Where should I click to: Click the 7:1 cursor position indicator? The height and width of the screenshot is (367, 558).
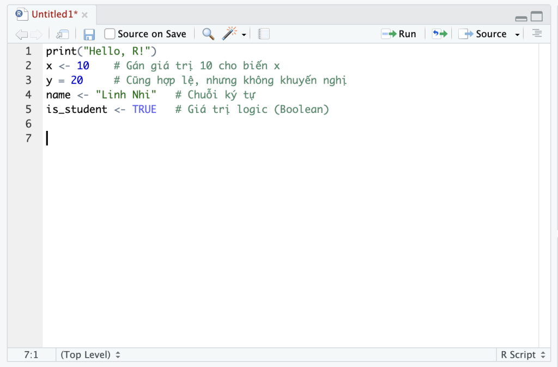click(31, 355)
